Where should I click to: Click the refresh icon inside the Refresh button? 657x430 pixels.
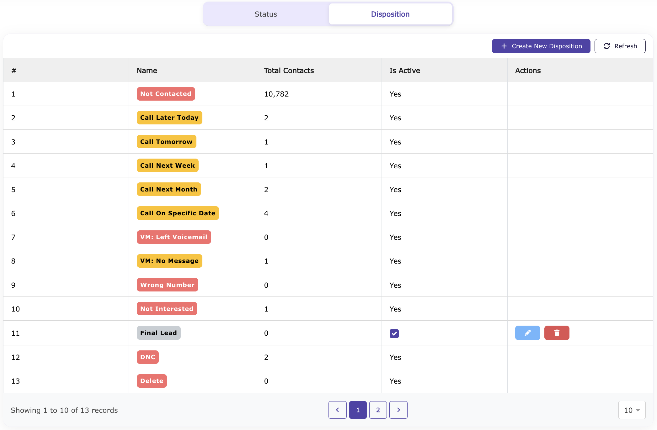coord(606,46)
